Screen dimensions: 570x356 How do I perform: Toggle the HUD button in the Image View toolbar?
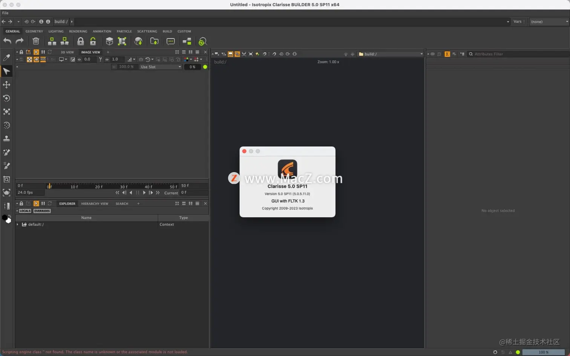(x=43, y=59)
